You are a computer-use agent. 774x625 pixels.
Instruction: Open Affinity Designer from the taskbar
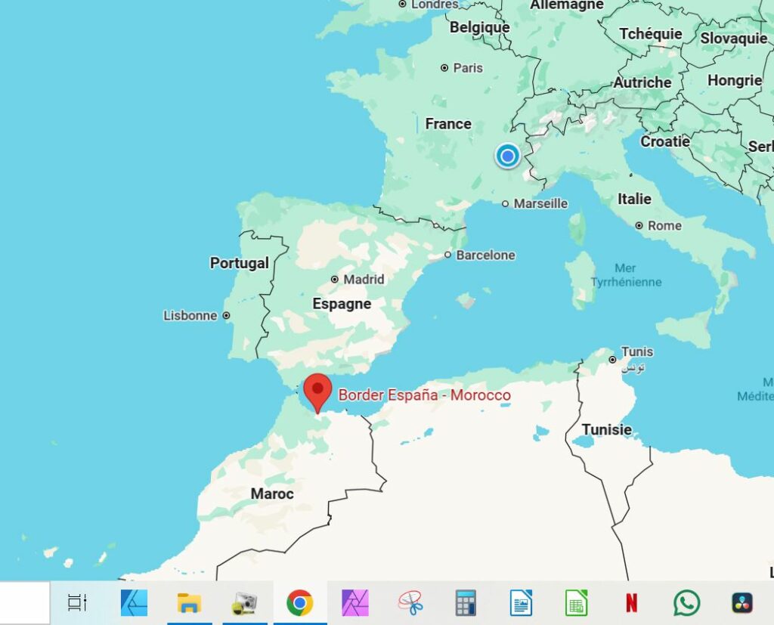pos(134,602)
